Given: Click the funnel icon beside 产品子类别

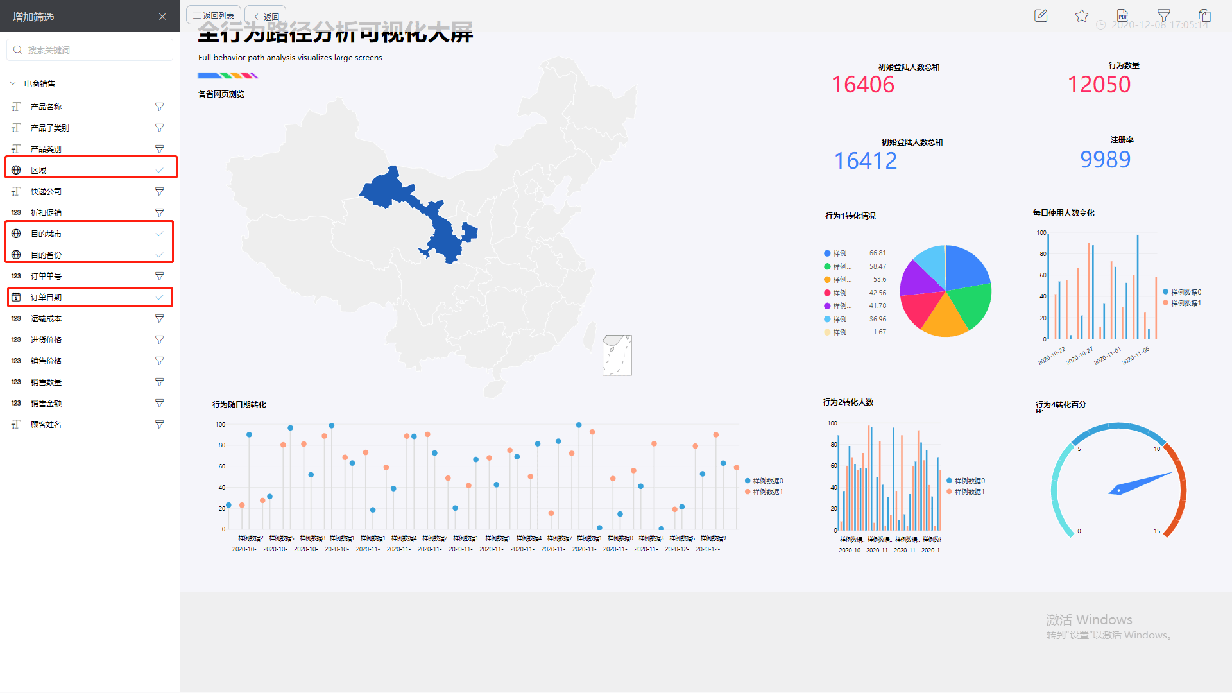Looking at the screenshot, I should coord(159,128).
